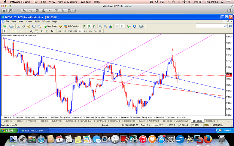Screen dimensions: 234x146
Task: Toggle the Chart Shift button
Action: pyautogui.click(x=122, y=26)
